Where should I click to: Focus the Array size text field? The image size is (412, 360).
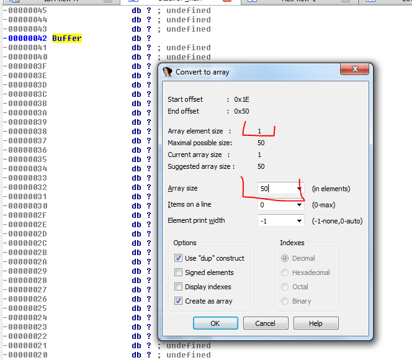pyautogui.click(x=276, y=189)
